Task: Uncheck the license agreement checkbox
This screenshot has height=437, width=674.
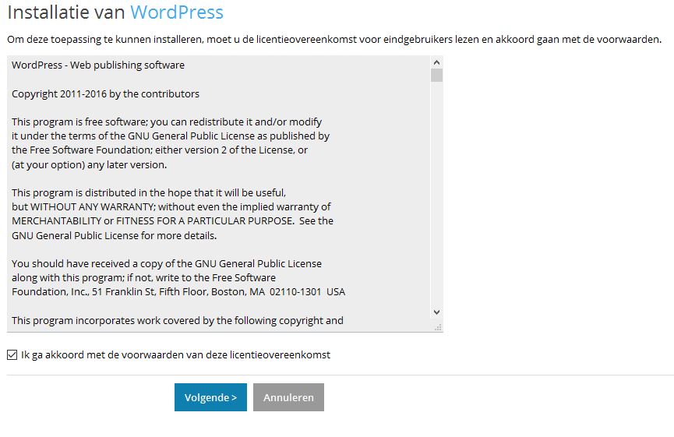Action: click(12, 355)
